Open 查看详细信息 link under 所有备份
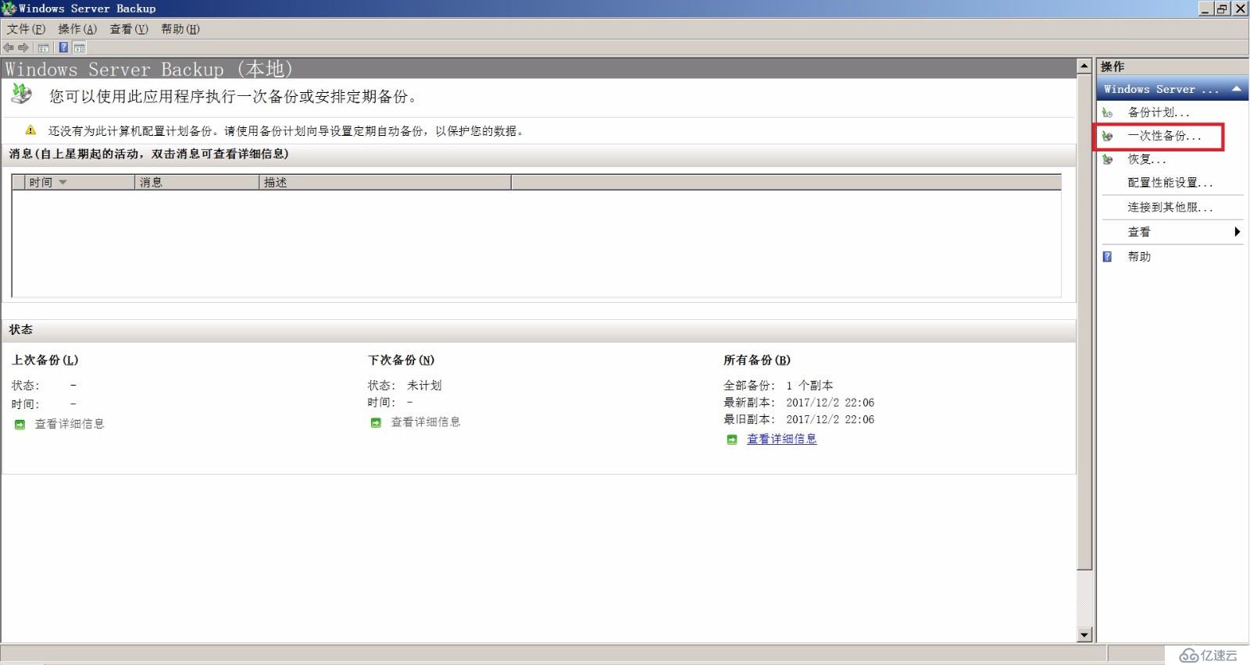This screenshot has height=665, width=1250. click(x=782, y=439)
